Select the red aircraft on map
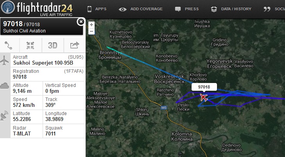This screenshot has height=157, width=285. click(x=204, y=97)
